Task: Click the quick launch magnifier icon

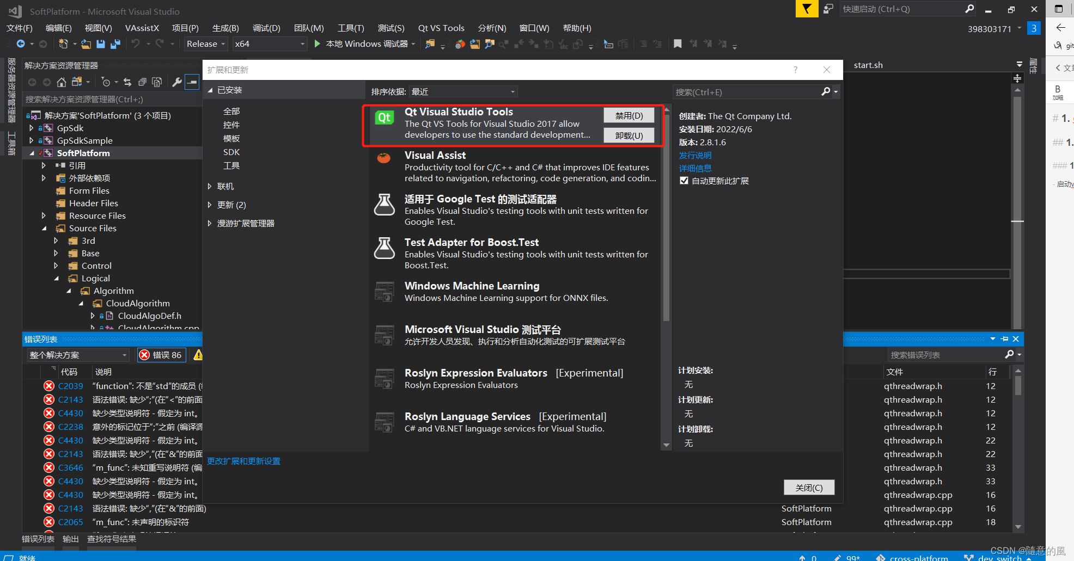Action: (969, 9)
